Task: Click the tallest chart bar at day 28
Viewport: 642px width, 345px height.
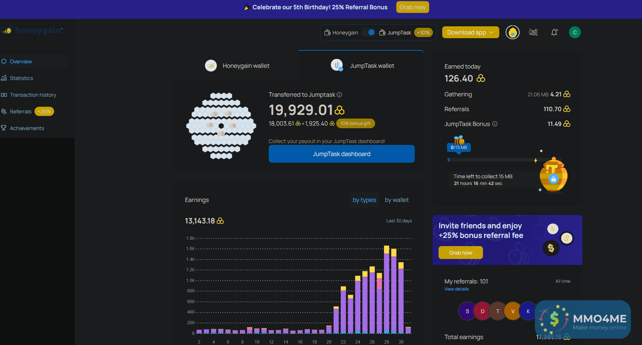Action: point(387,289)
